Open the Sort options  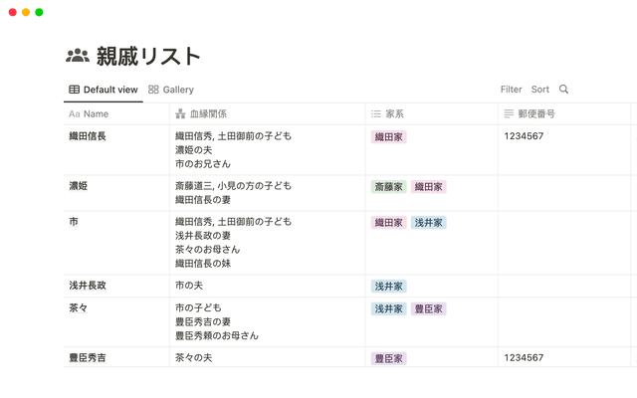539,90
